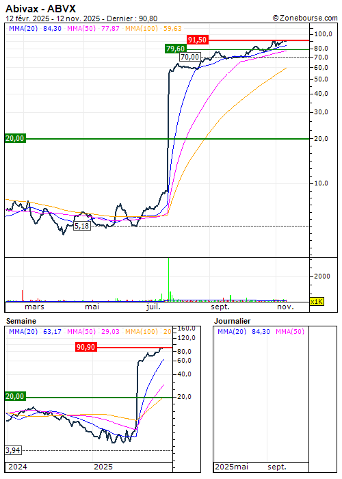Click the 'sept.' label on main chart axis
This screenshot has height=479, width=342.
(x=220, y=307)
